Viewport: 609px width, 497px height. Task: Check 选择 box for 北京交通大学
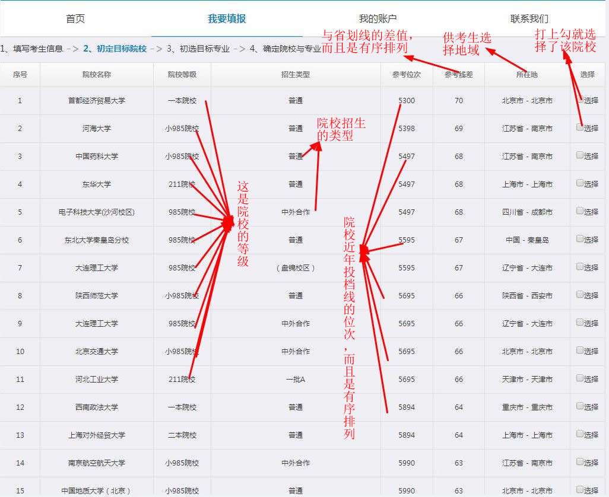tap(580, 351)
